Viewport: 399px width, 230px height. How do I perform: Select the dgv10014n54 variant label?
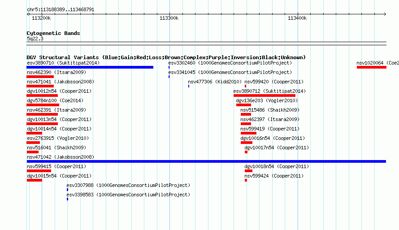coord(59,129)
